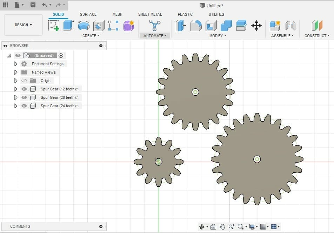Select the Rectangular Pattern tool
The image size is (334, 233).
[113, 26]
